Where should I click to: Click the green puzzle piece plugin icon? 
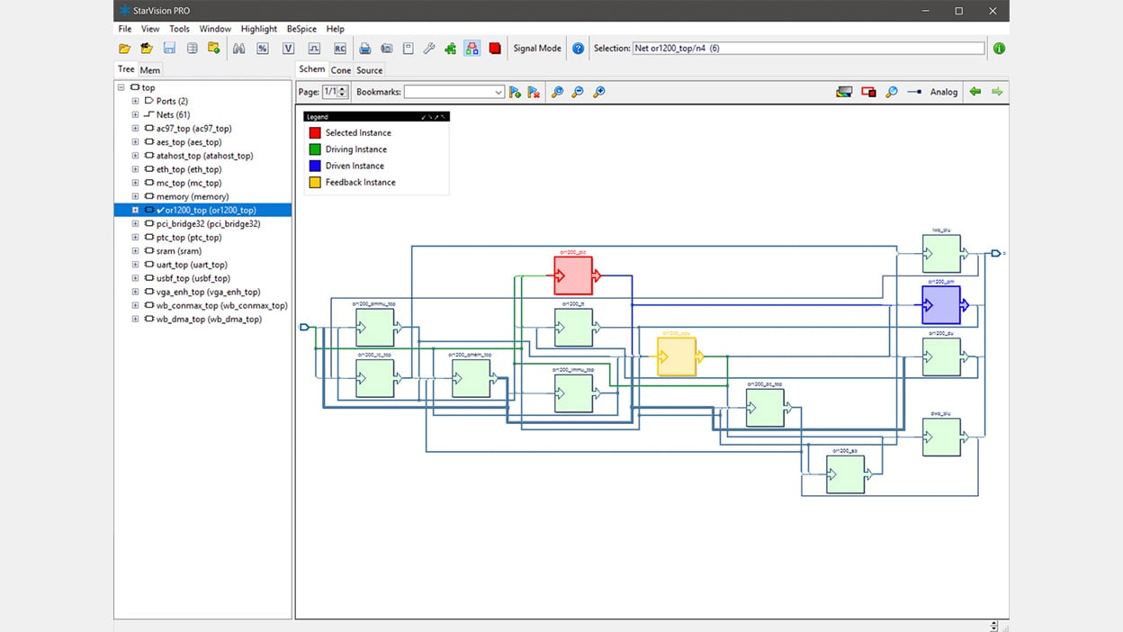click(x=451, y=49)
